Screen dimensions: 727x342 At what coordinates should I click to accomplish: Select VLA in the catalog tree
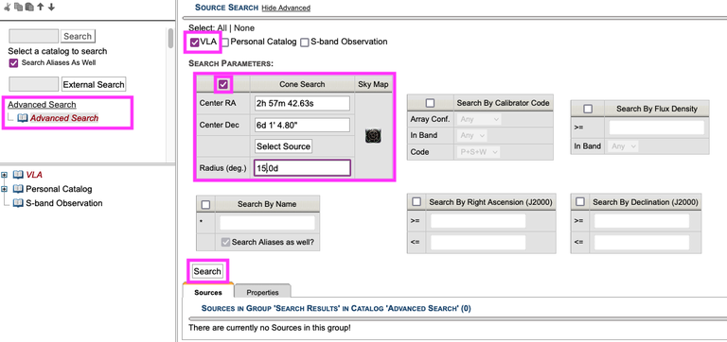coord(34,175)
